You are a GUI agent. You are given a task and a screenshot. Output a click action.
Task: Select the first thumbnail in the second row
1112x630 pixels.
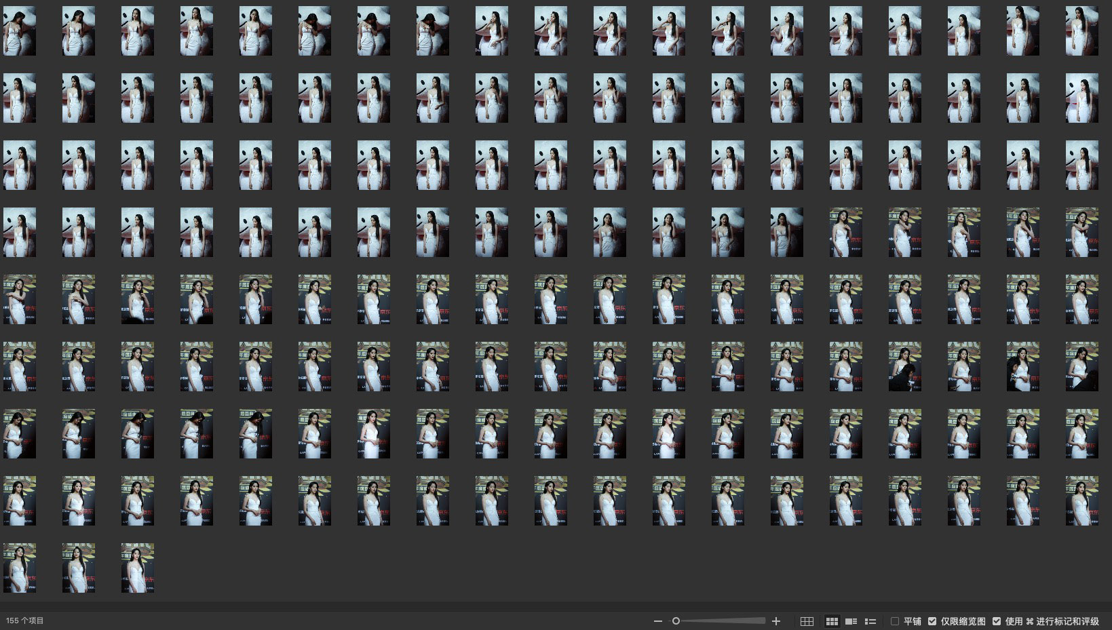(x=20, y=98)
